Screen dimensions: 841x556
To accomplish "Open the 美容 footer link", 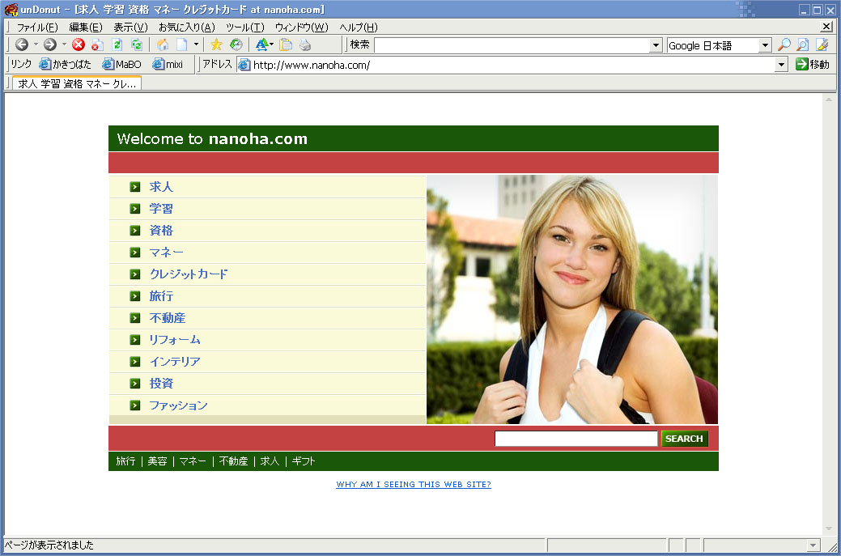I will (x=157, y=461).
